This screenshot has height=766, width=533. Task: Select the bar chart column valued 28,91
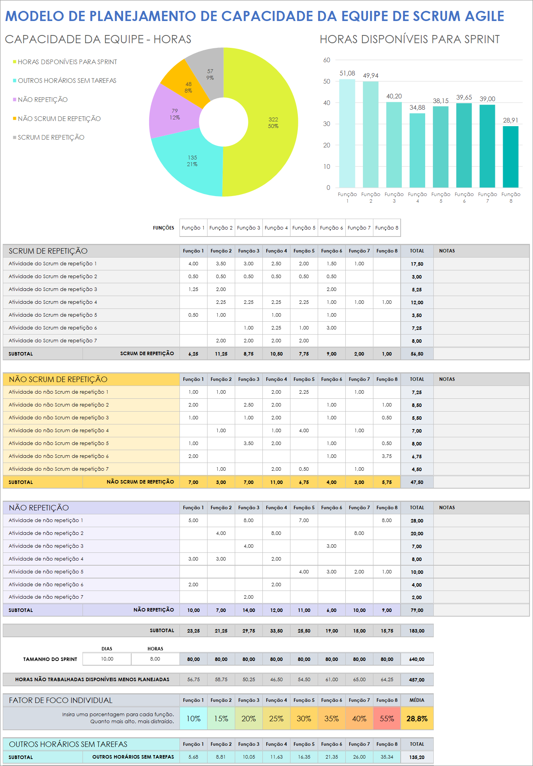click(511, 157)
